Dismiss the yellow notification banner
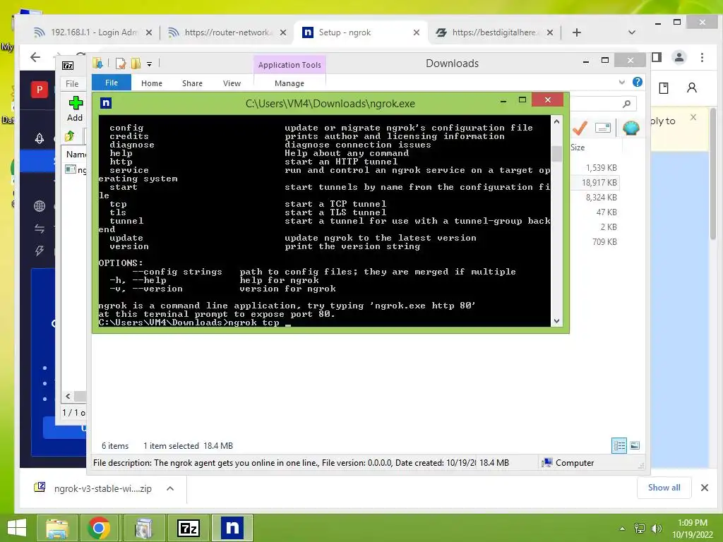The height and width of the screenshot is (542, 723). (x=693, y=117)
